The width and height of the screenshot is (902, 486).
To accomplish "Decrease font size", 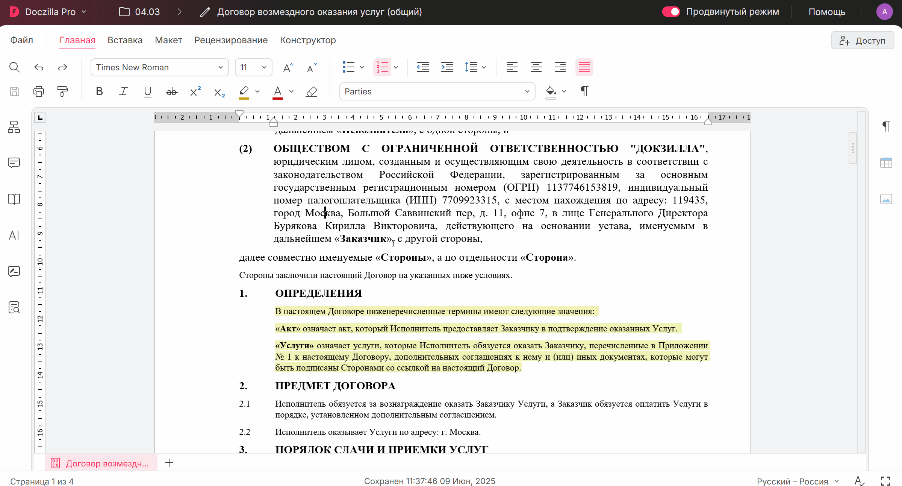I will tap(312, 67).
